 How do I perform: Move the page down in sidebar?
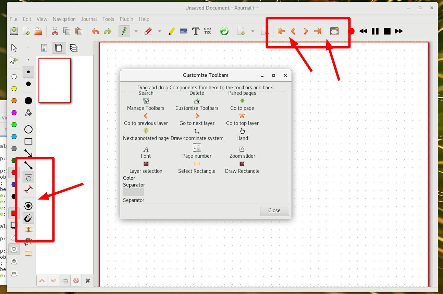click(x=53, y=281)
